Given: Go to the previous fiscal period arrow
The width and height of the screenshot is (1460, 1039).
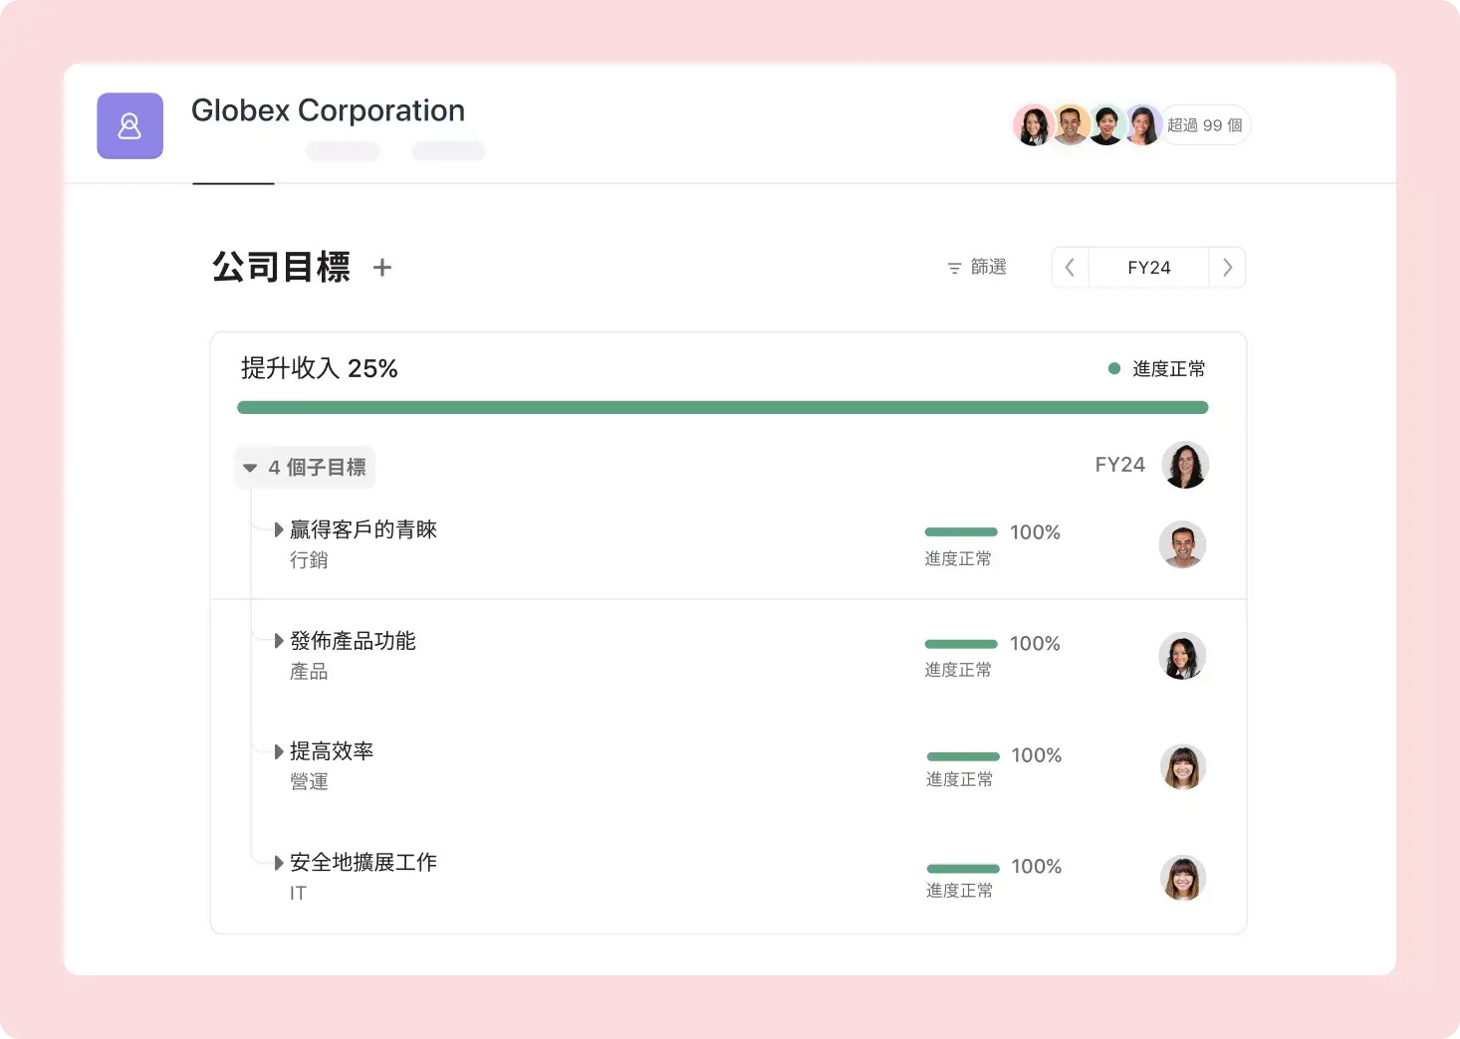Looking at the screenshot, I should [1070, 268].
